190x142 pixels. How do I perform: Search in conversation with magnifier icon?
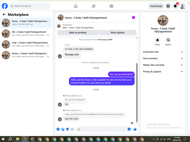pos(168,40)
